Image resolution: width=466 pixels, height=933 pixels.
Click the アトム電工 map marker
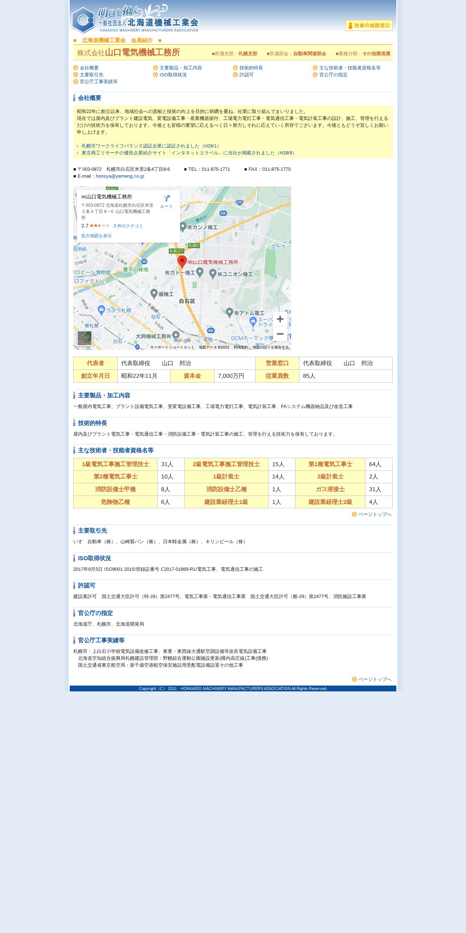229,312
